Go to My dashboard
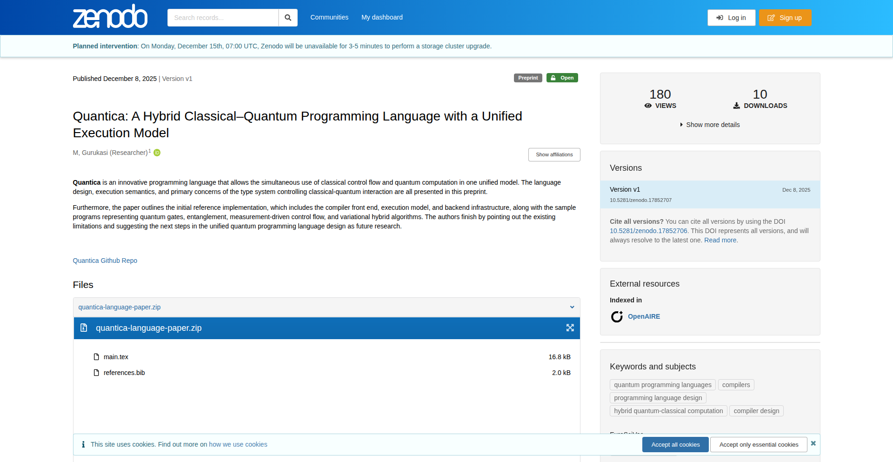The image size is (893, 462). [382, 17]
